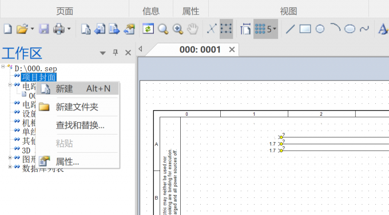This screenshot has height=215, width=389.
Task: Select the Line drawing tool
Action: pos(290,29)
